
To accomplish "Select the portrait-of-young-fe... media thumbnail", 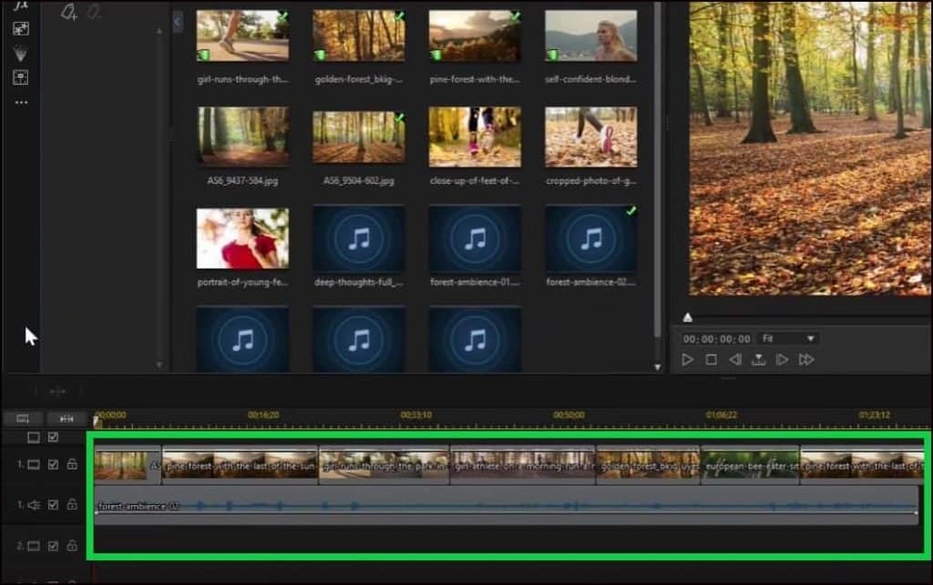I will tap(242, 238).
